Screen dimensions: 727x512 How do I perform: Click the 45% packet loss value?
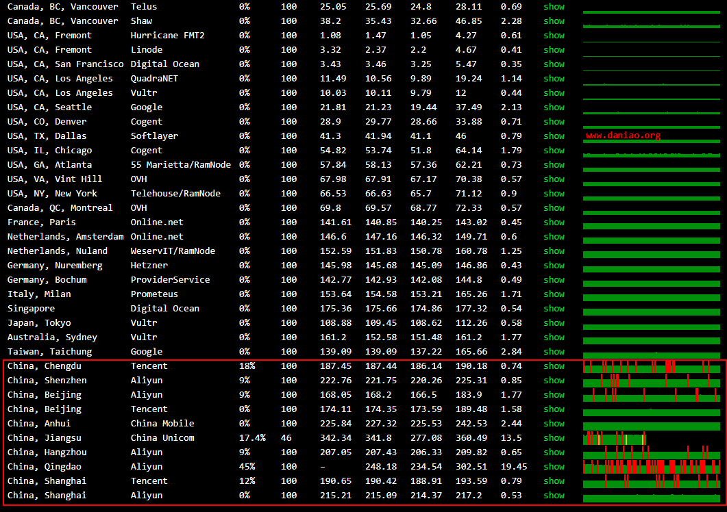pyautogui.click(x=247, y=467)
